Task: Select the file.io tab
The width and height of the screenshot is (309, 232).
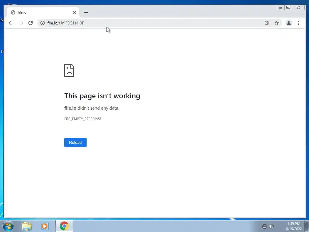Action: point(43,12)
